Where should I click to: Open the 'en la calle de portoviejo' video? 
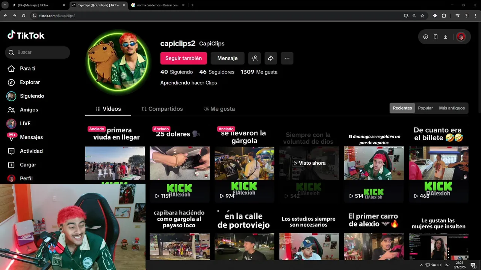(x=244, y=234)
